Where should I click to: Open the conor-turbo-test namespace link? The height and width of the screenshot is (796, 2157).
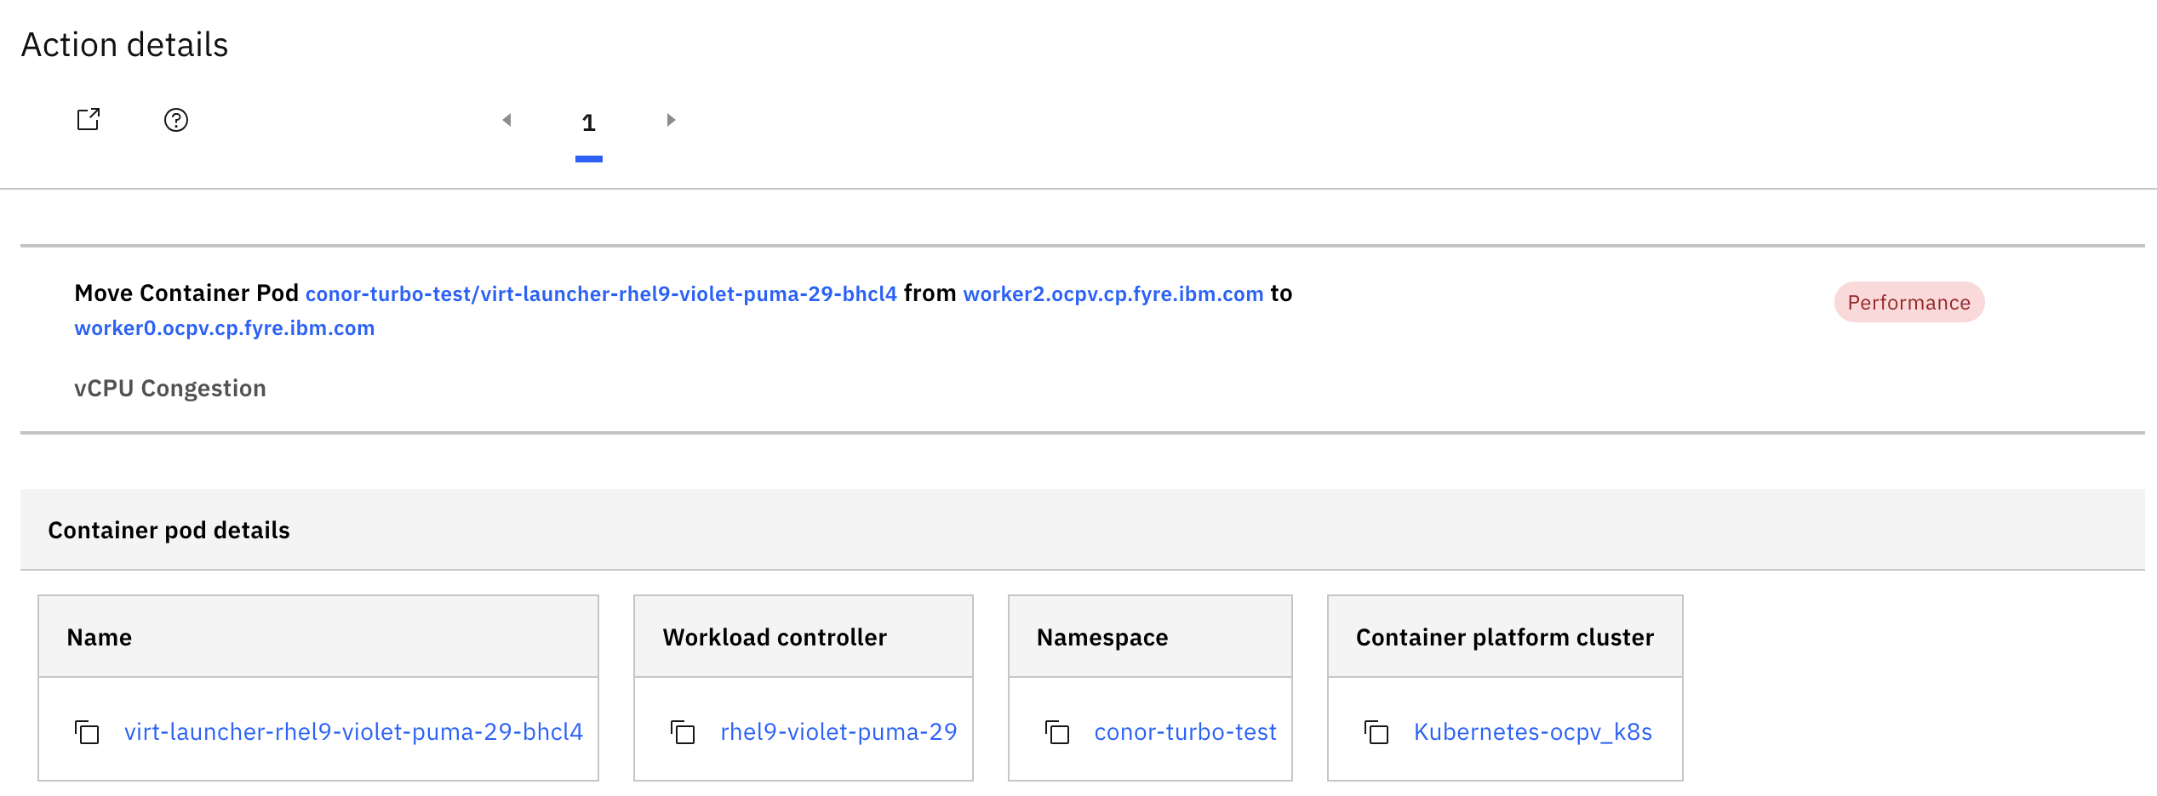(1185, 732)
